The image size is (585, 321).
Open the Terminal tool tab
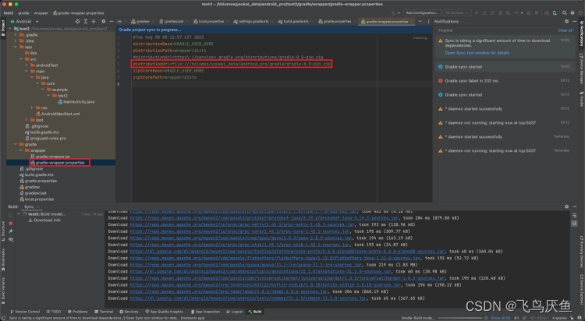pos(104,312)
